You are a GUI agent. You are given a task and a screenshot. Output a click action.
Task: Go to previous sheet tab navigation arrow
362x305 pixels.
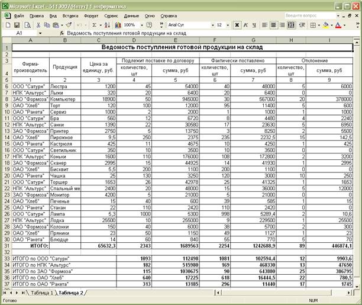[x=11, y=293]
